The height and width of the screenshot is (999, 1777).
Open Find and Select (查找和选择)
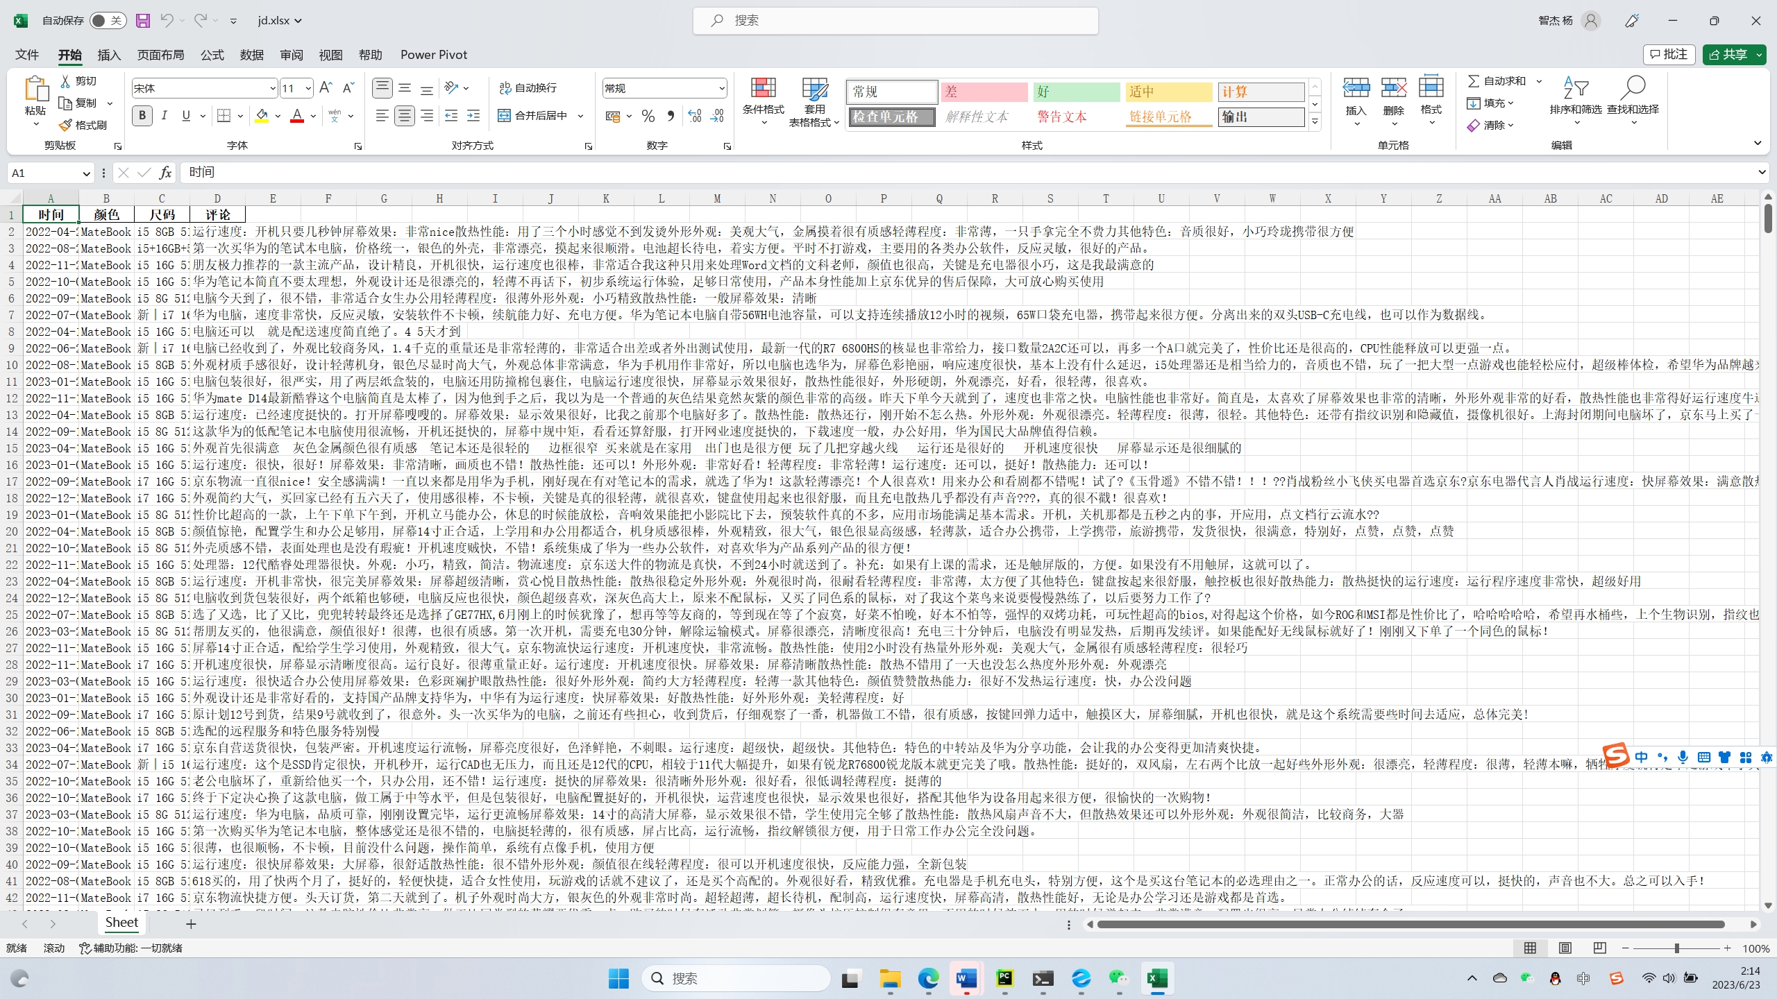point(1633,101)
